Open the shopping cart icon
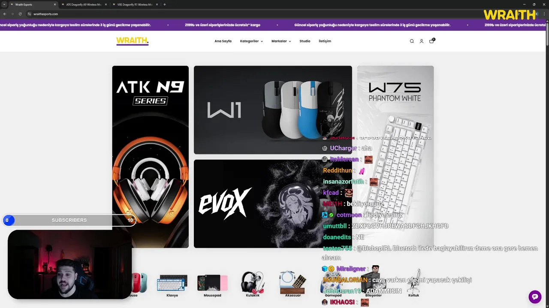Screen dimensions: 549x308 431,41
